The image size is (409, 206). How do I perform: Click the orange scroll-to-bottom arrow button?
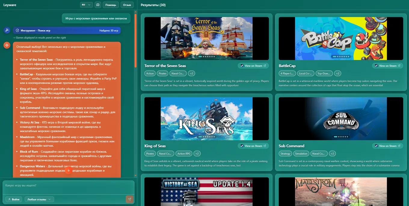(69, 170)
